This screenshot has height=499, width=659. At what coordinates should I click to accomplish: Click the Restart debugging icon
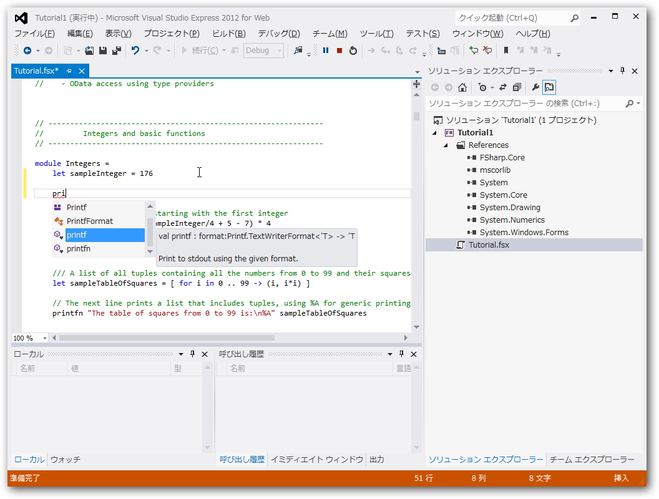[352, 51]
